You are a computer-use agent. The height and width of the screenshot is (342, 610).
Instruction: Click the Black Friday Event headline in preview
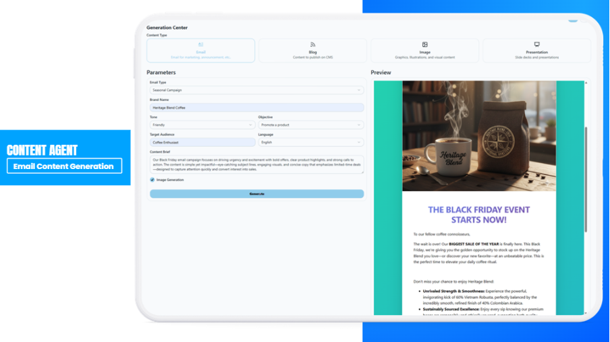[479, 215]
